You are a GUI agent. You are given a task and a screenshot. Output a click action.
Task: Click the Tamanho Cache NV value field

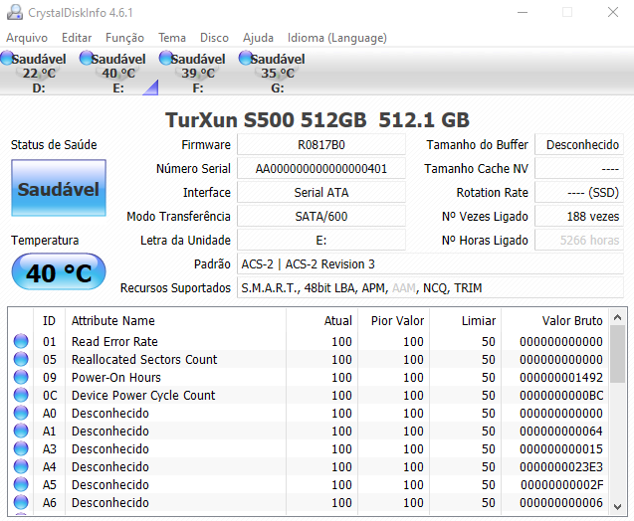(579, 168)
